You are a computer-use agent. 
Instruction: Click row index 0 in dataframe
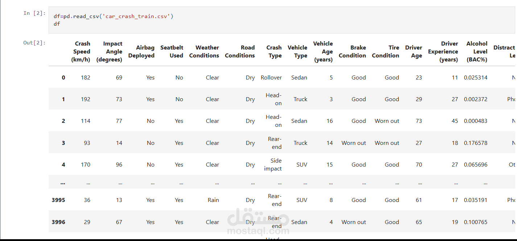point(63,77)
